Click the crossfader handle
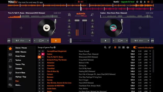Screen dimensions: 163x92 click(71, 41)
